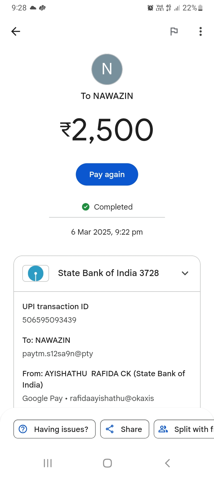The height and width of the screenshot is (477, 214).
Task: Tap the NAWAZIN avatar circle
Action: coord(107,69)
